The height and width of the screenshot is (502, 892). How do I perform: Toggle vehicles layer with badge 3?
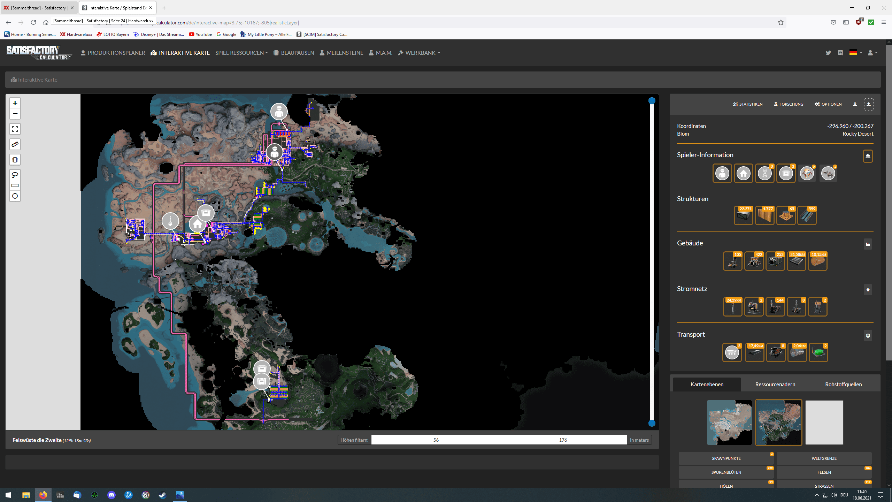[732, 352]
